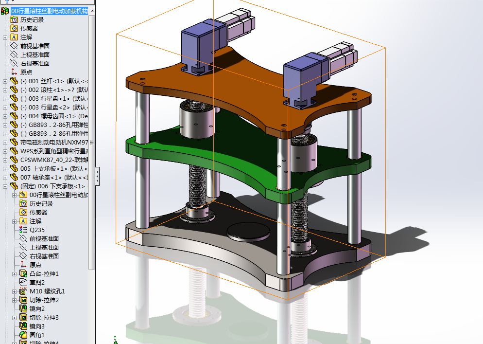Screen dimensions: 483x344
Task: Click the 草图2 sketch icon
Action: (23, 282)
